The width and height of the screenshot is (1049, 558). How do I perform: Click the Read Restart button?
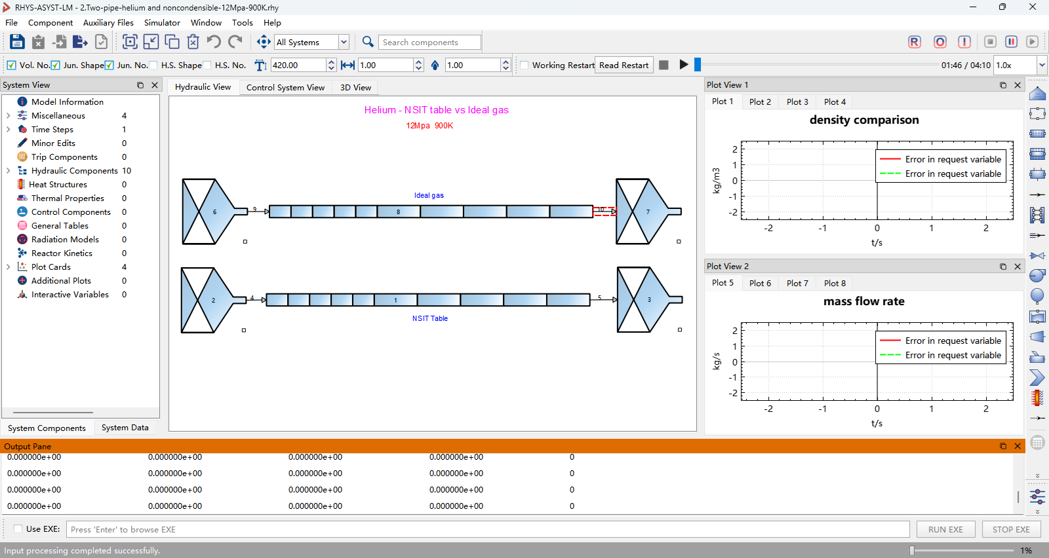(x=623, y=65)
